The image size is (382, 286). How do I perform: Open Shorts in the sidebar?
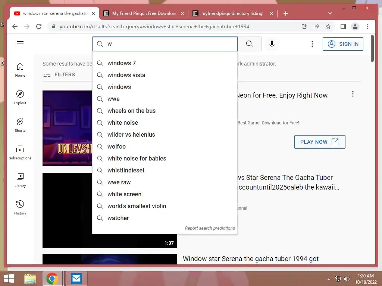click(20, 125)
